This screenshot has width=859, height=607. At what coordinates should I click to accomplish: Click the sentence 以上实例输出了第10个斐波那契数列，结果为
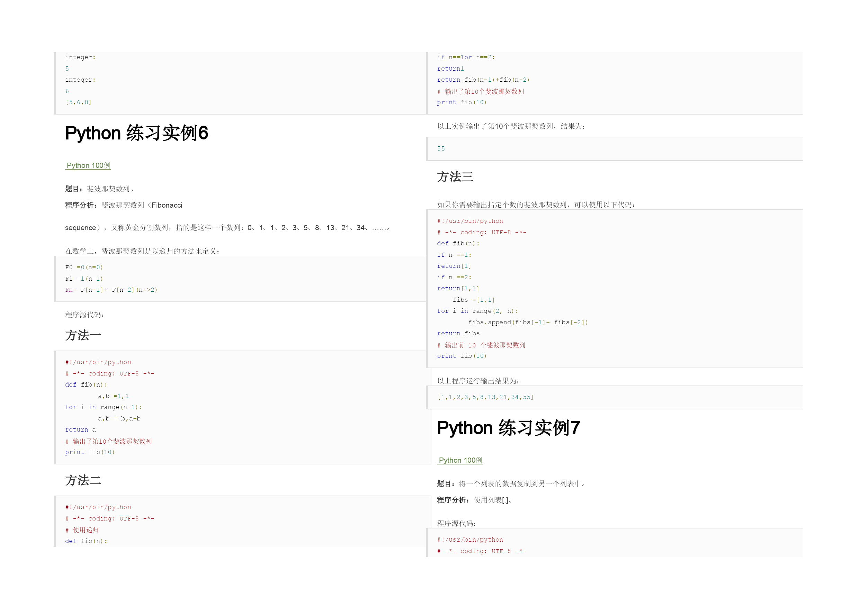pyautogui.click(x=511, y=126)
